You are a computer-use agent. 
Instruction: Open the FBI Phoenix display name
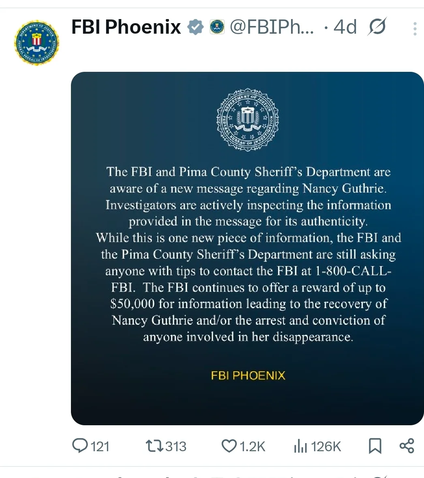(126, 28)
